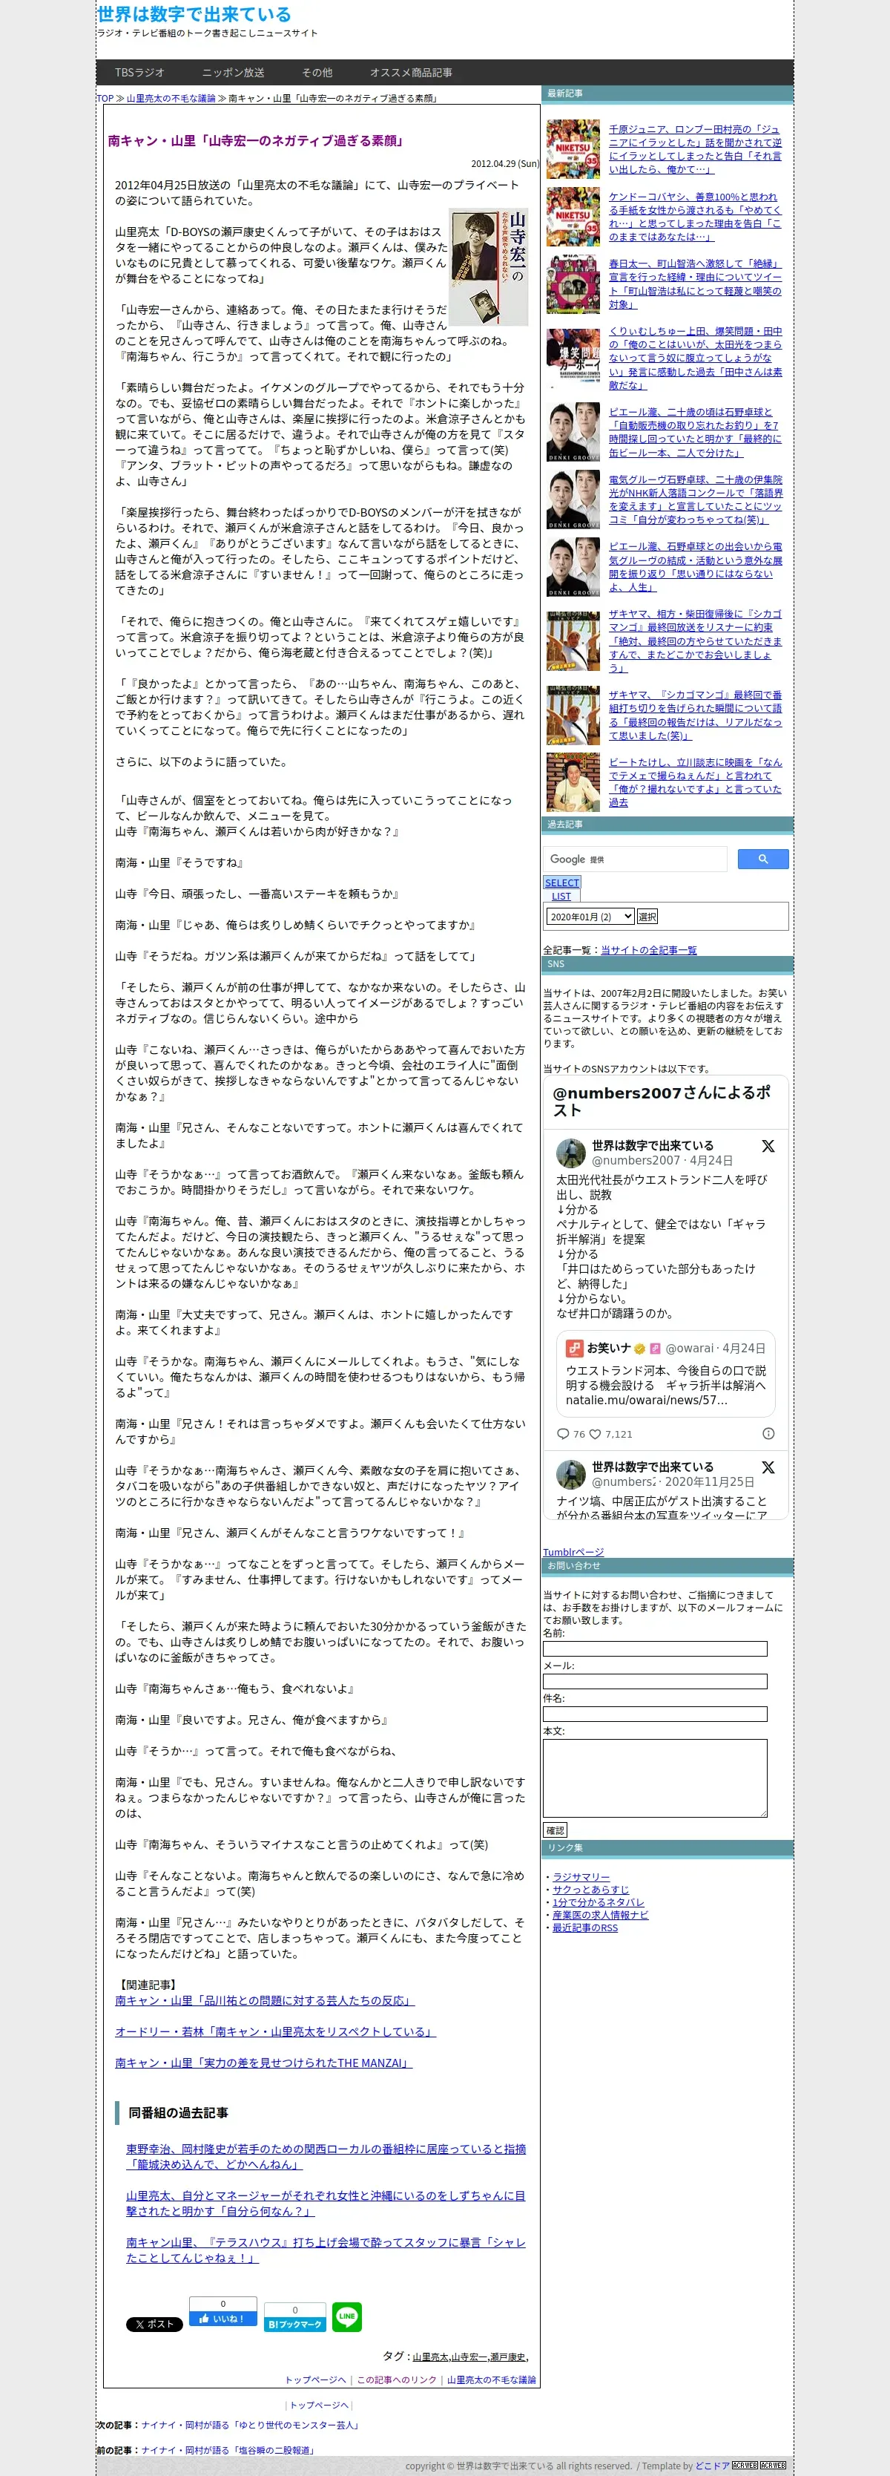The width and height of the screenshot is (890, 2476).
Task: Click the green LINE share icon
Action: (x=346, y=2316)
